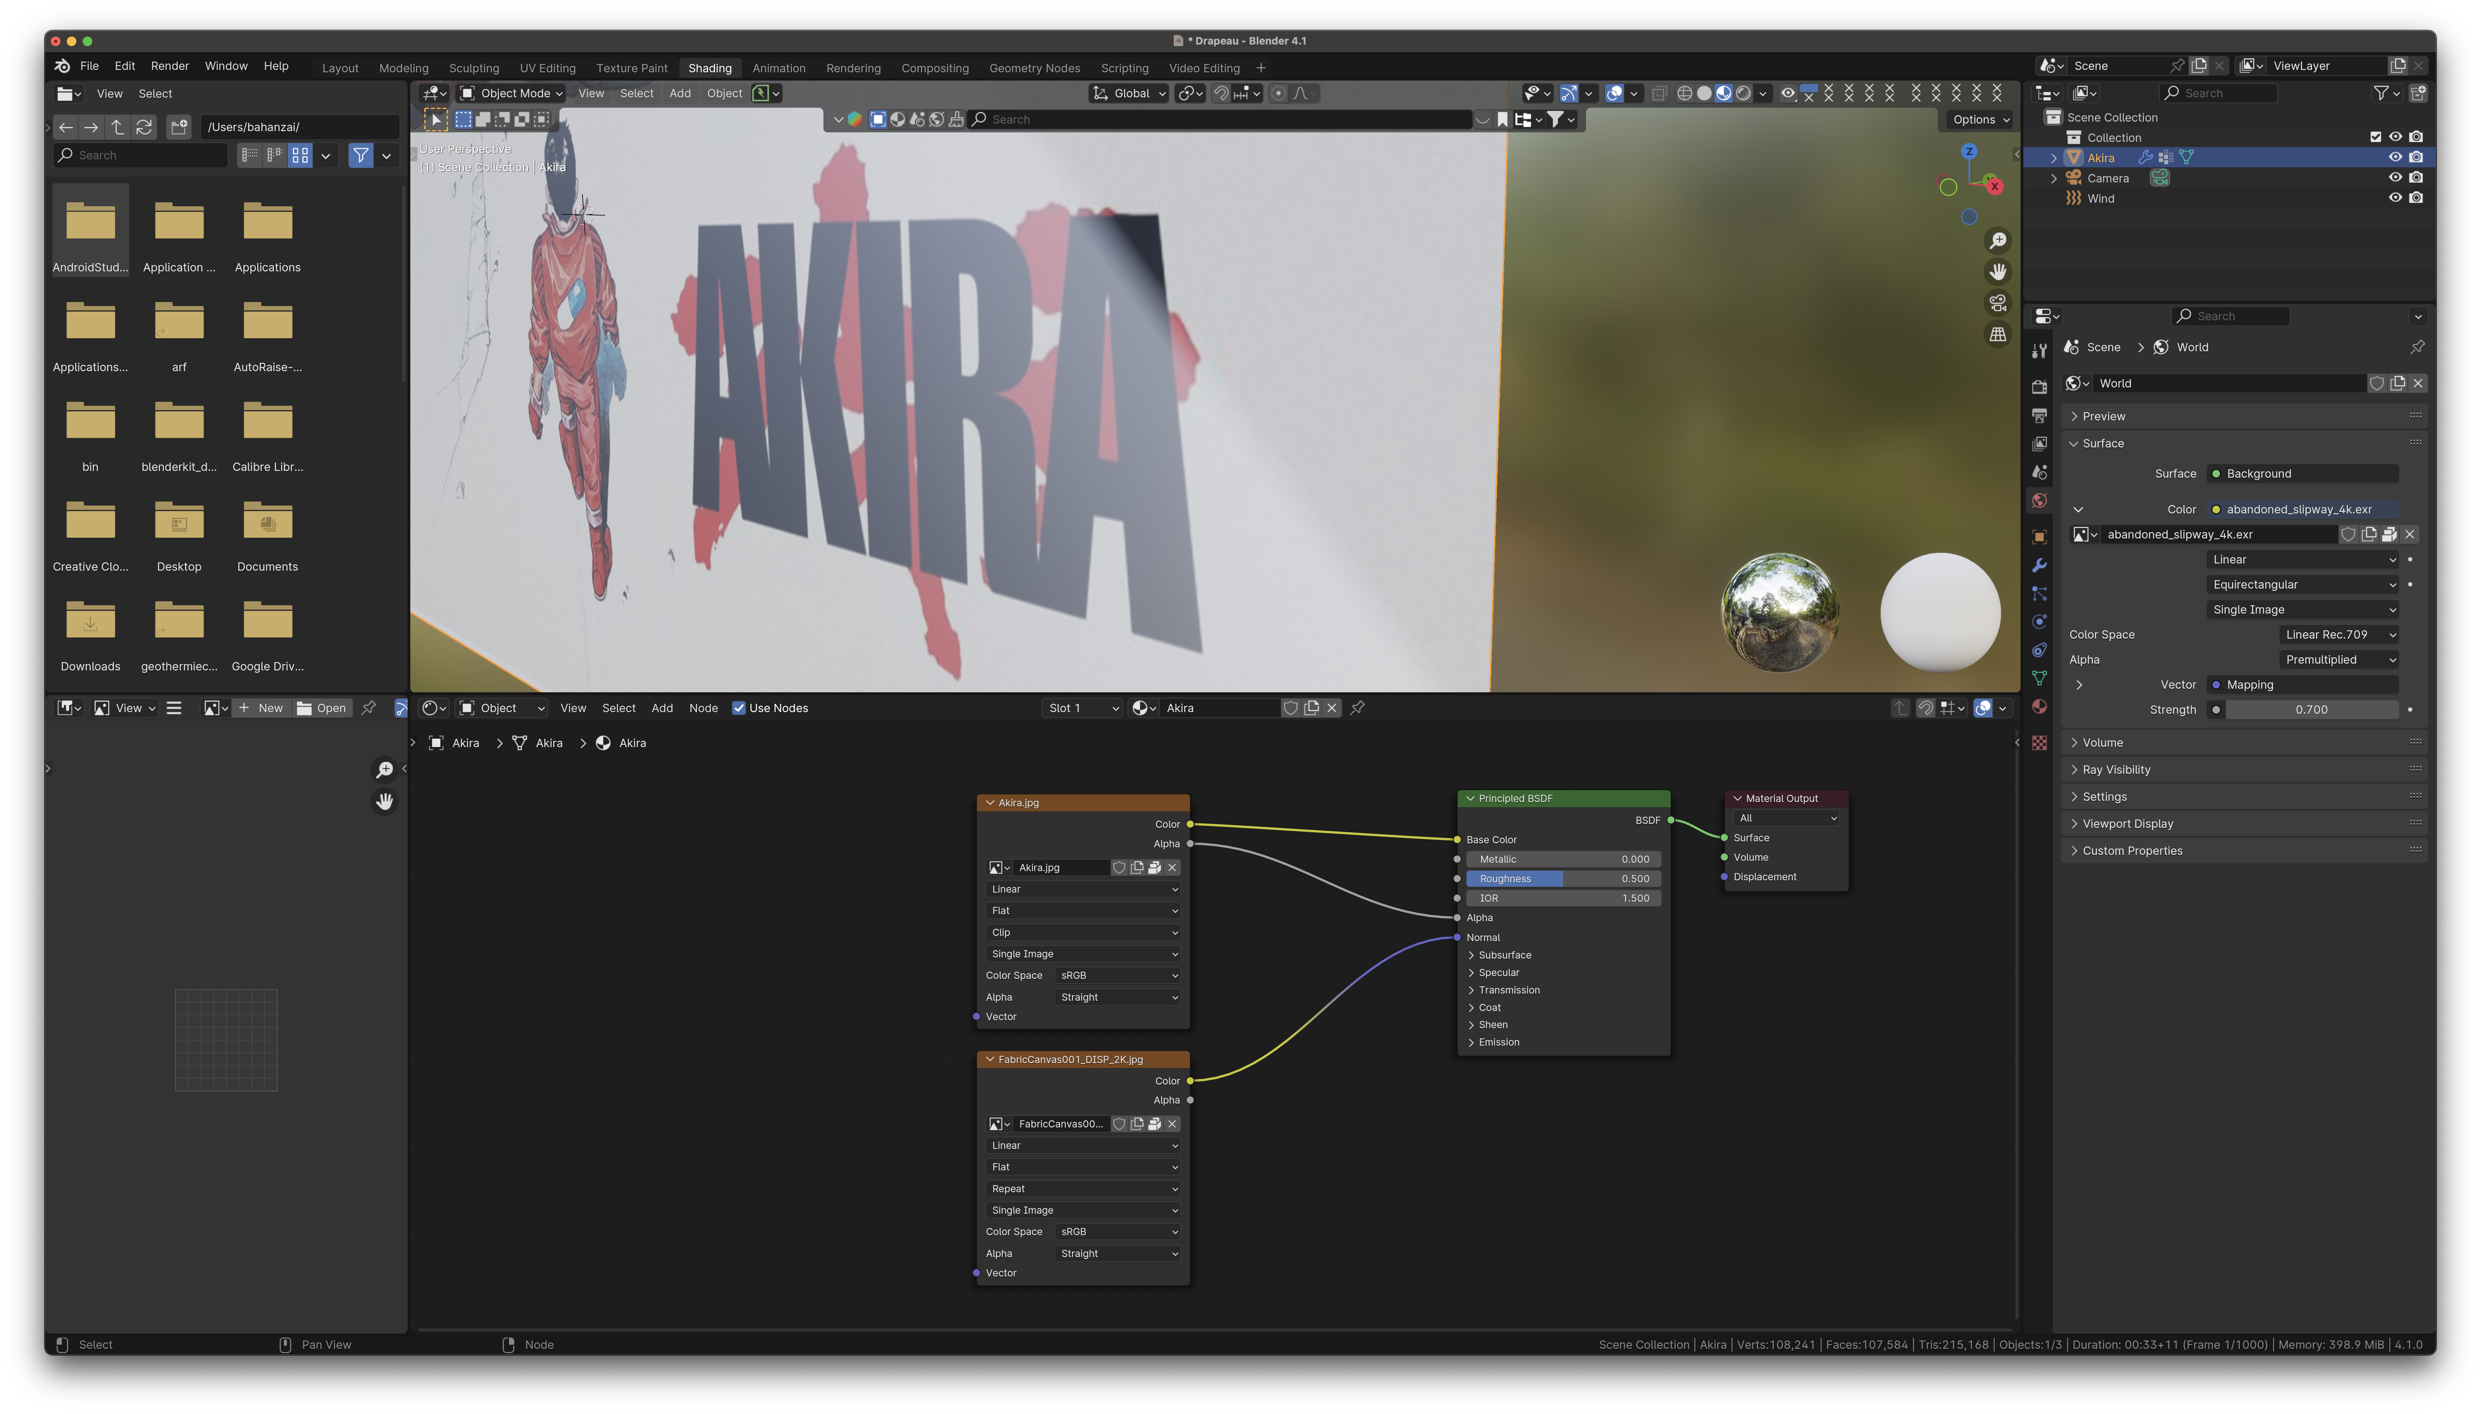Open the Modifiers wrench properties tab

click(x=2039, y=565)
